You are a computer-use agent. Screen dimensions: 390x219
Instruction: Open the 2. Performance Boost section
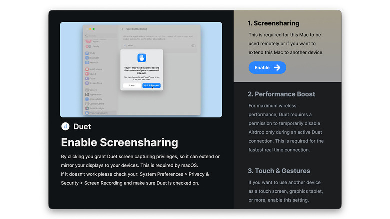pyautogui.click(x=281, y=94)
